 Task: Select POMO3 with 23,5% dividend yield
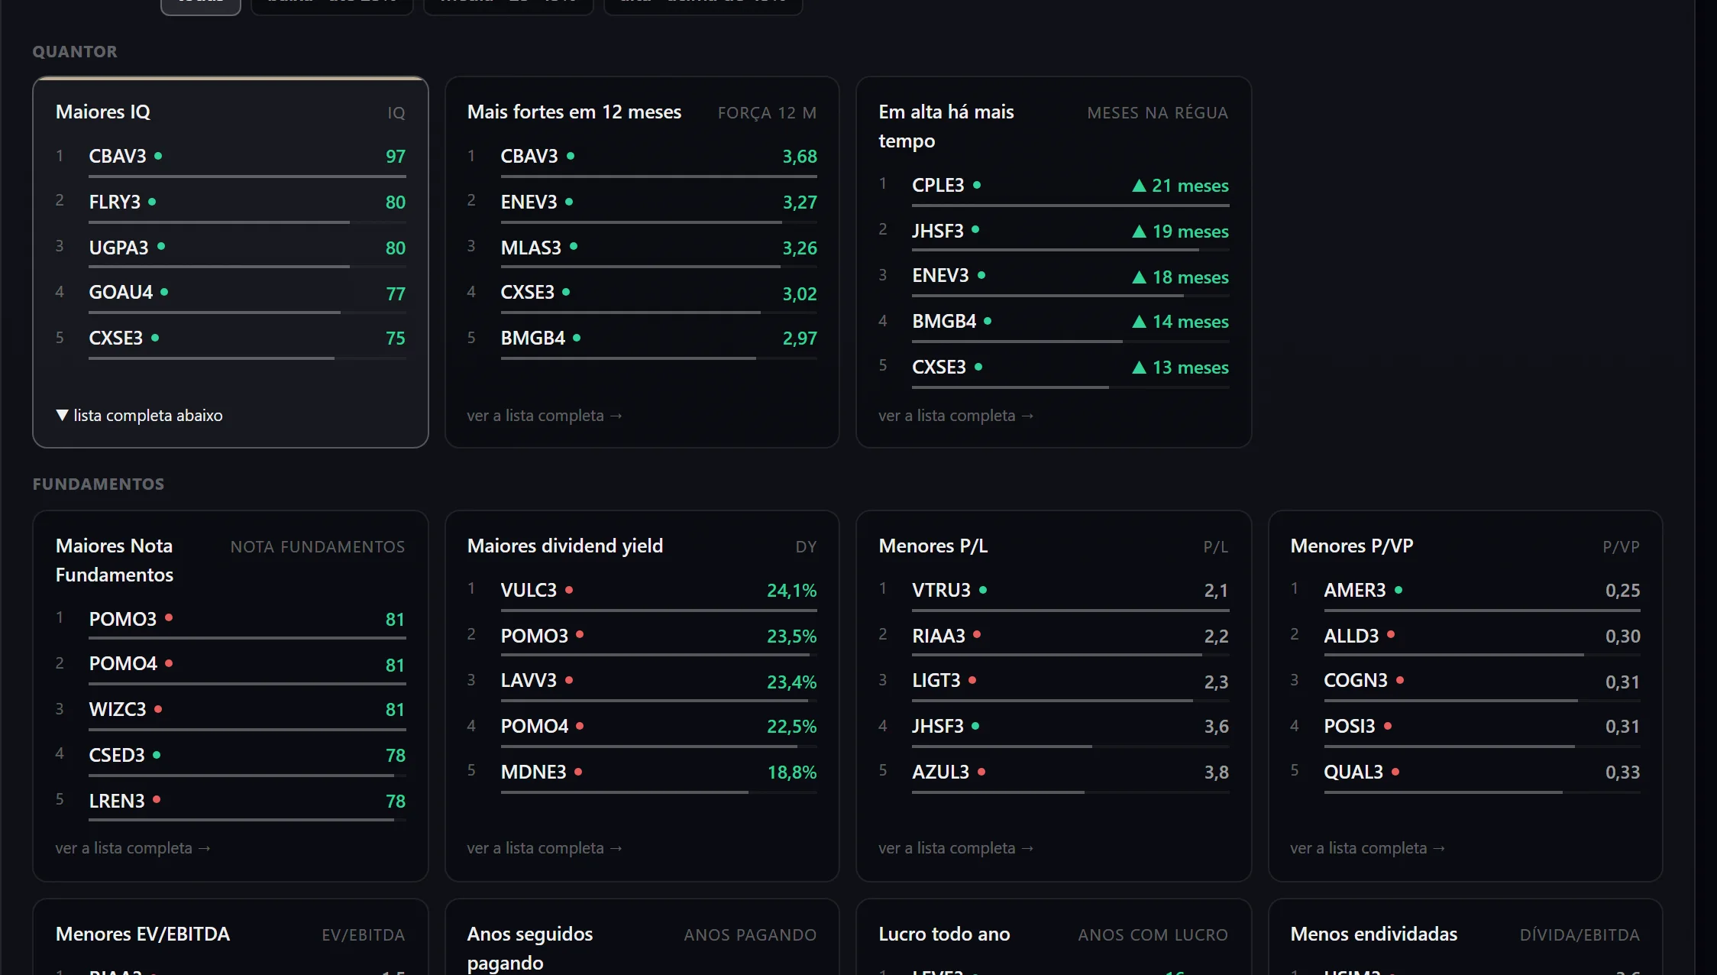(x=534, y=636)
